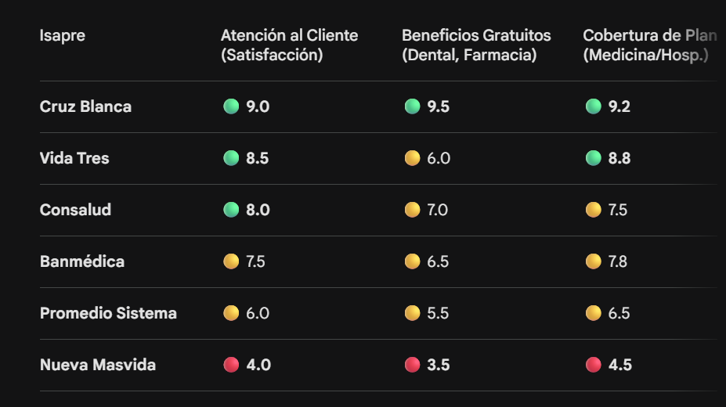Click Cruz Blanca 9.5 benefits score
The width and height of the screenshot is (726, 407).
439,106
